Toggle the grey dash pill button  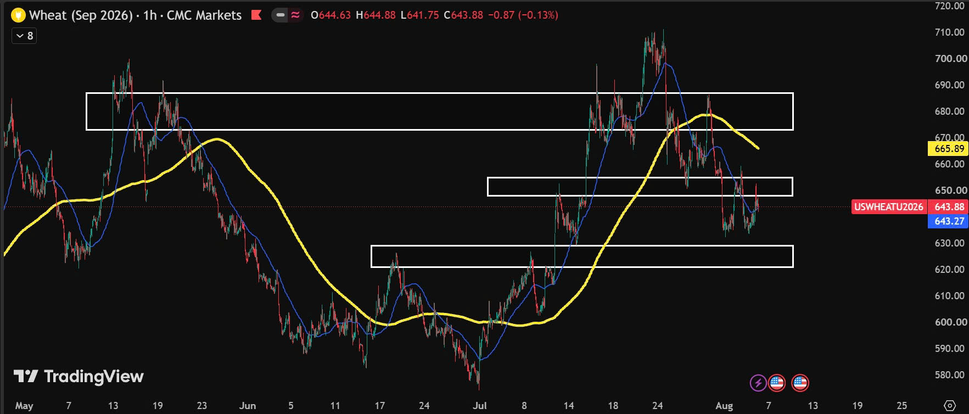point(281,15)
